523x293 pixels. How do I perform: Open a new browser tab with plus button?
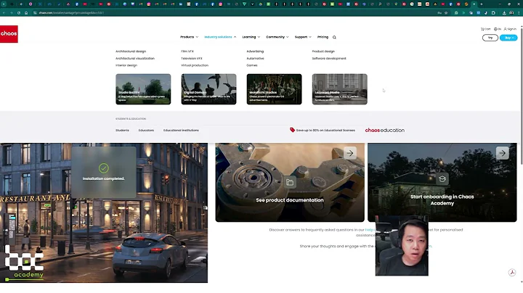(x=482, y=4)
